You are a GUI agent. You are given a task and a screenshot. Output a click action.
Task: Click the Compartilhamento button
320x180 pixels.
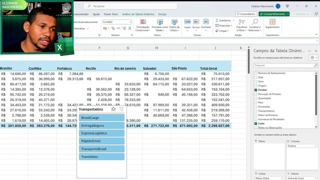(x=272, y=14)
